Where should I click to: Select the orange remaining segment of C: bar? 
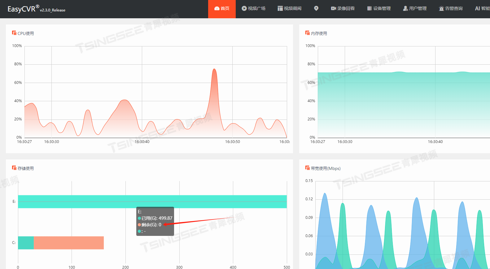click(68, 243)
